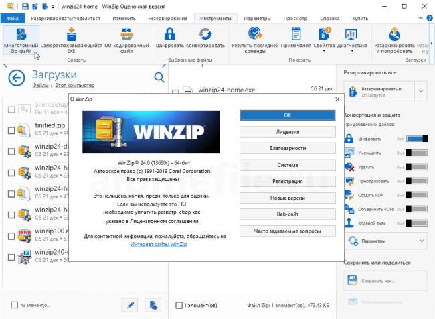This screenshot has height=319, width=435.
Task: Click the Сохранить как floppy icon
Action: [x=352, y=281]
